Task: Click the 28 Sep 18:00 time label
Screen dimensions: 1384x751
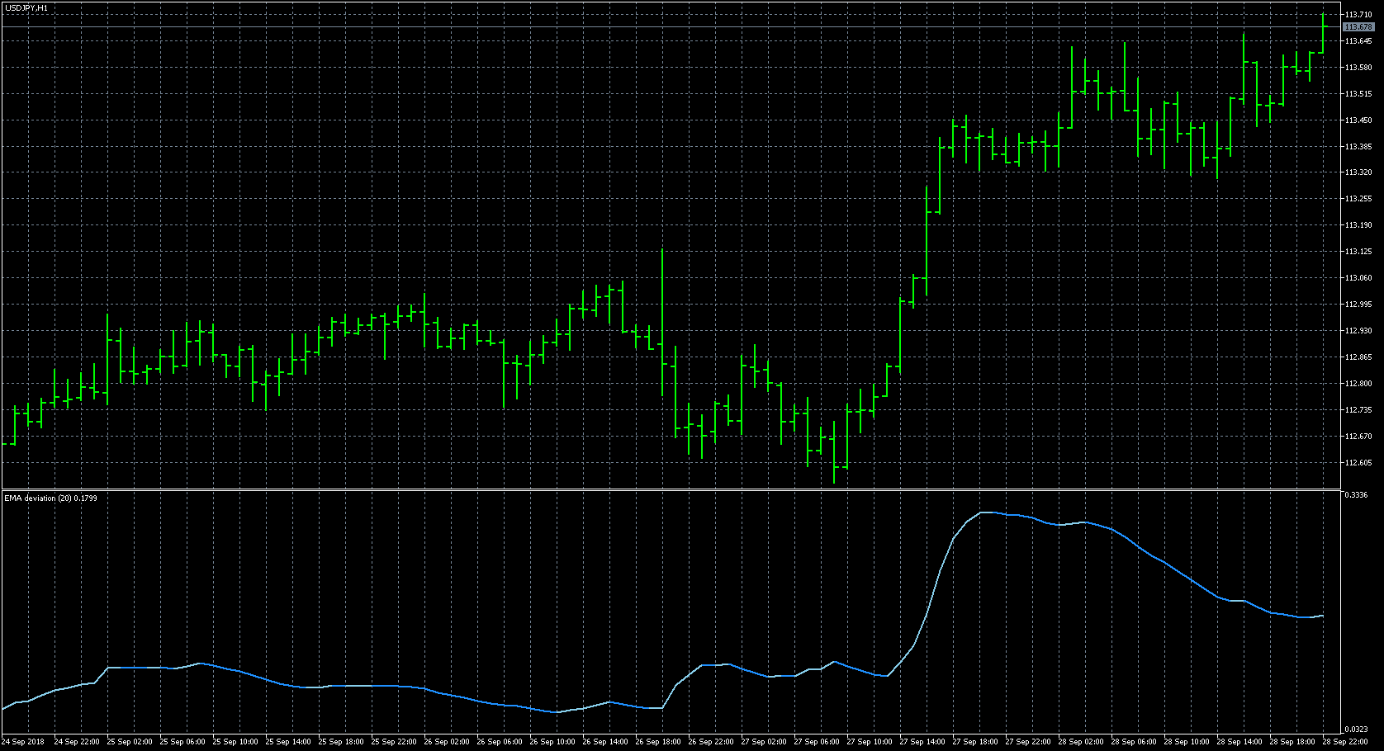Action: coord(1292,742)
